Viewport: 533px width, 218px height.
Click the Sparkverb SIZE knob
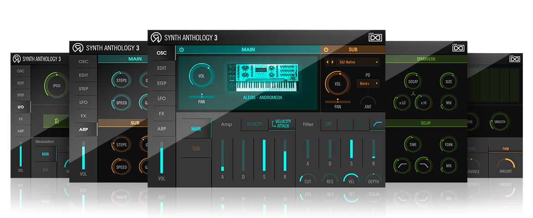449,82
